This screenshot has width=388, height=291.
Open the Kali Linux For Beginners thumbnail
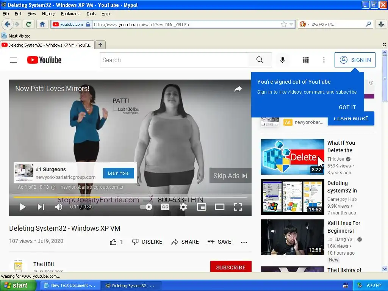point(292,237)
